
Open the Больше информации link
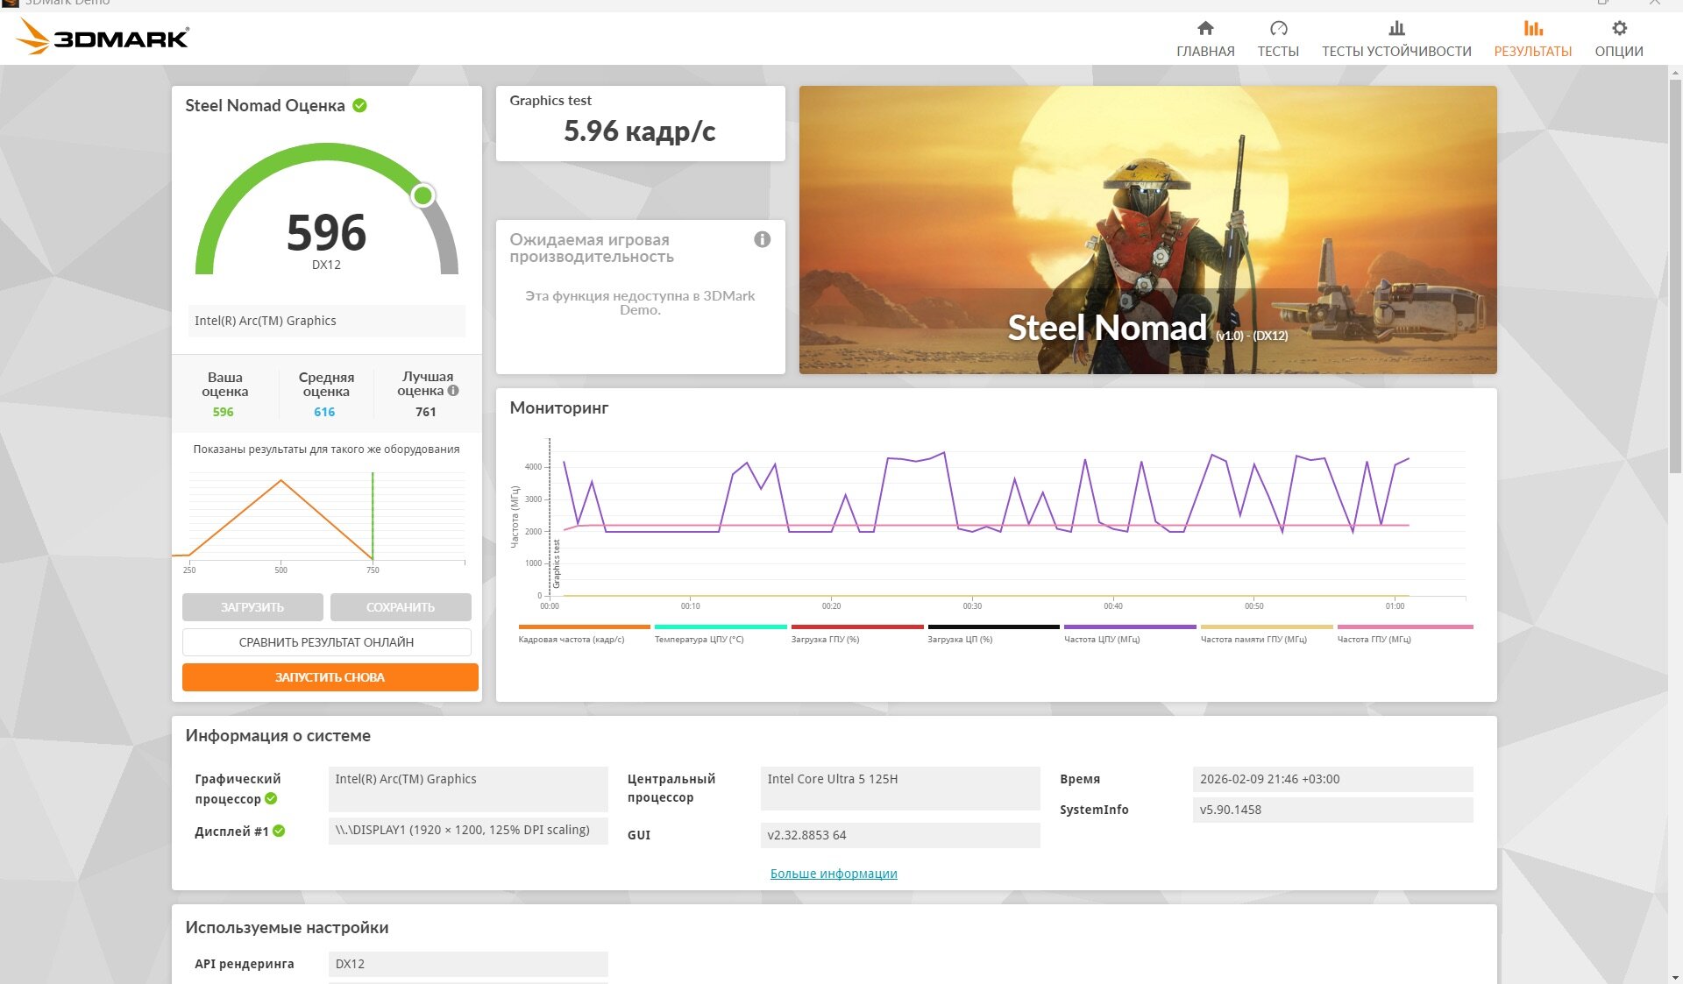coord(834,874)
